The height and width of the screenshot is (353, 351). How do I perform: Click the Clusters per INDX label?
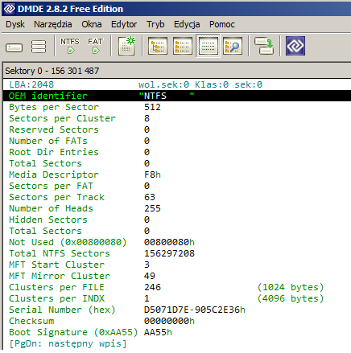(56, 298)
